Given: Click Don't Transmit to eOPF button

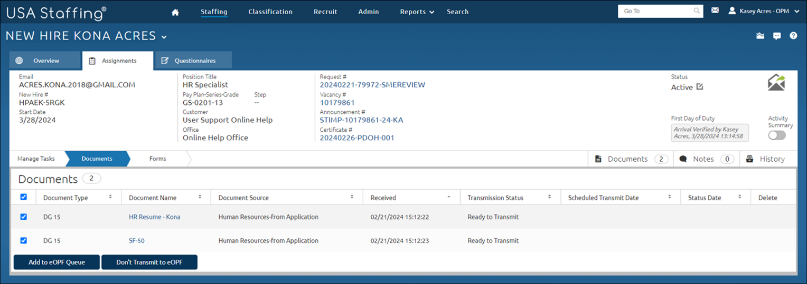Looking at the screenshot, I should coord(149,262).
